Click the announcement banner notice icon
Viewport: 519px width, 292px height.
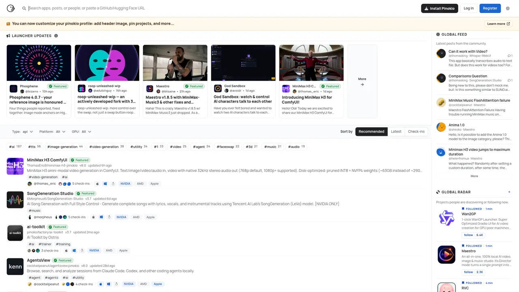8,24
